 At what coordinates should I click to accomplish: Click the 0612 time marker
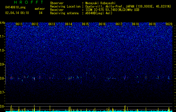click(35, 24)
